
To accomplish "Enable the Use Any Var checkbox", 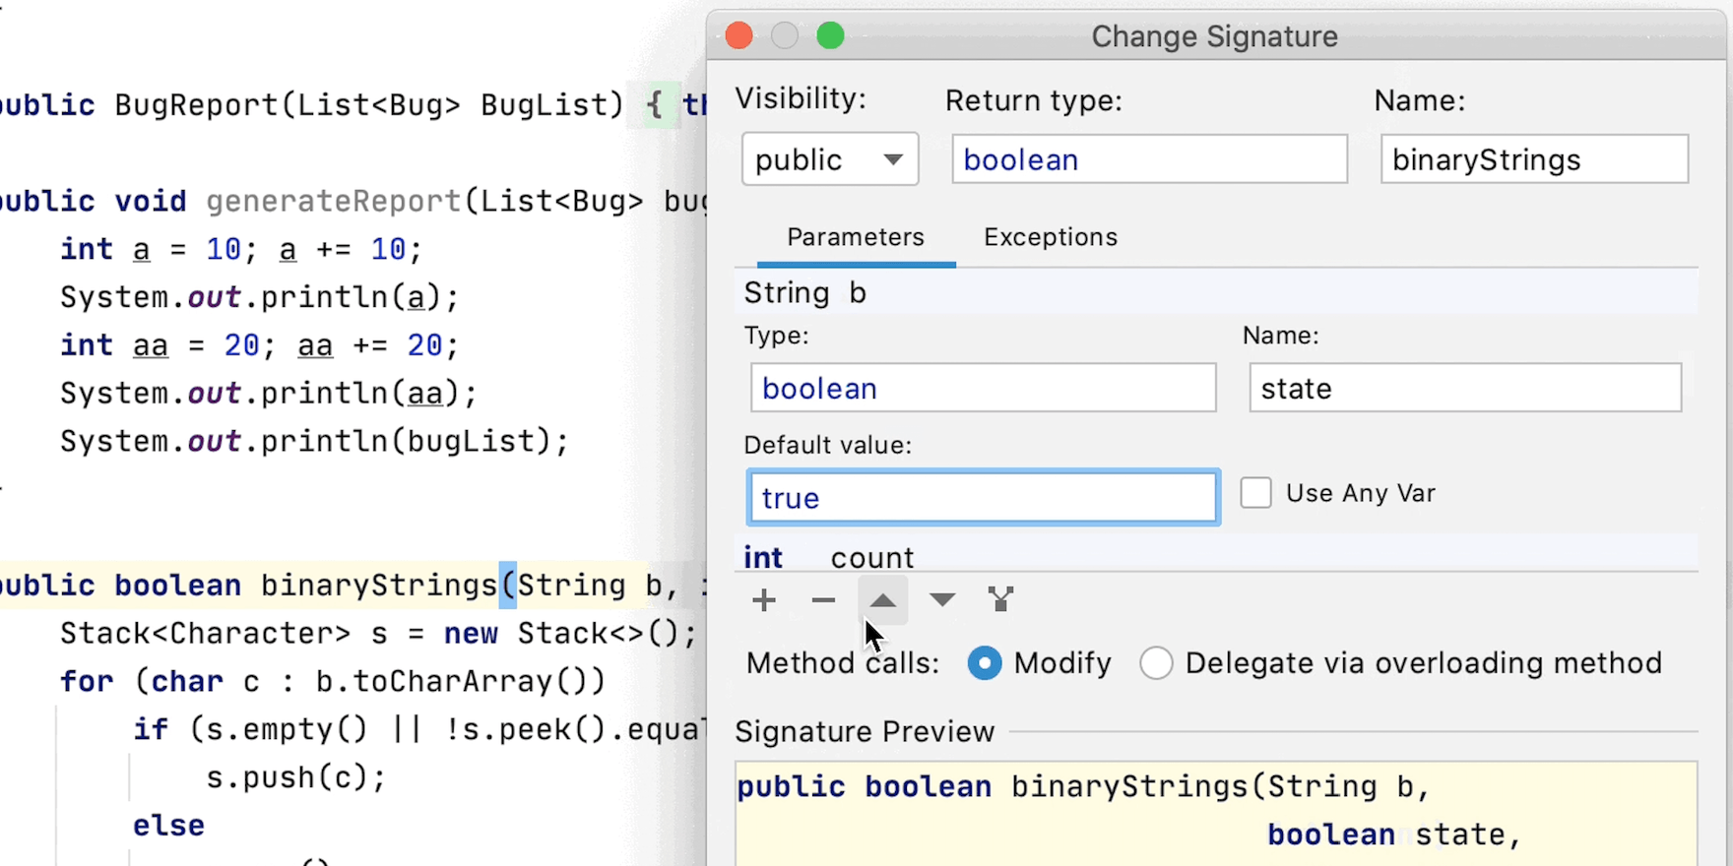I will (1255, 493).
